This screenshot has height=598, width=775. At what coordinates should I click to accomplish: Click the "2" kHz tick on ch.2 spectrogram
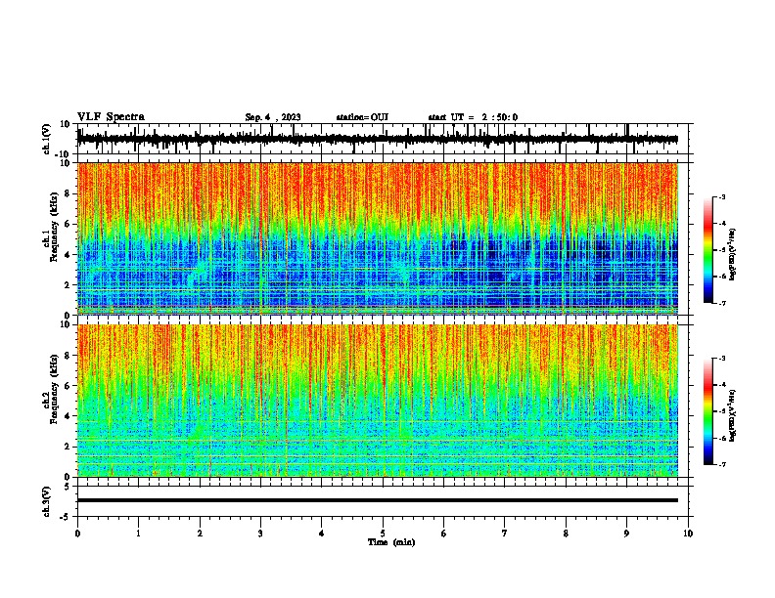68,447
